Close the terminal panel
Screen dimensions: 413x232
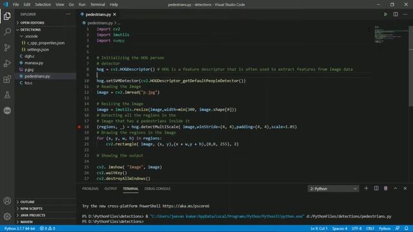point(405,188)
